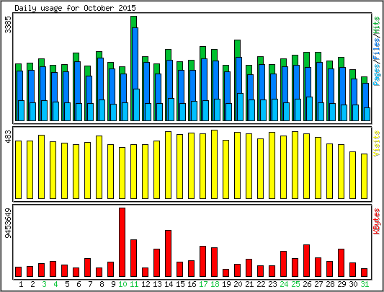Click the green Hits bar top for day 17
Image resolution: width=384 pixels, height=292 pixels.
pos(202,52)
